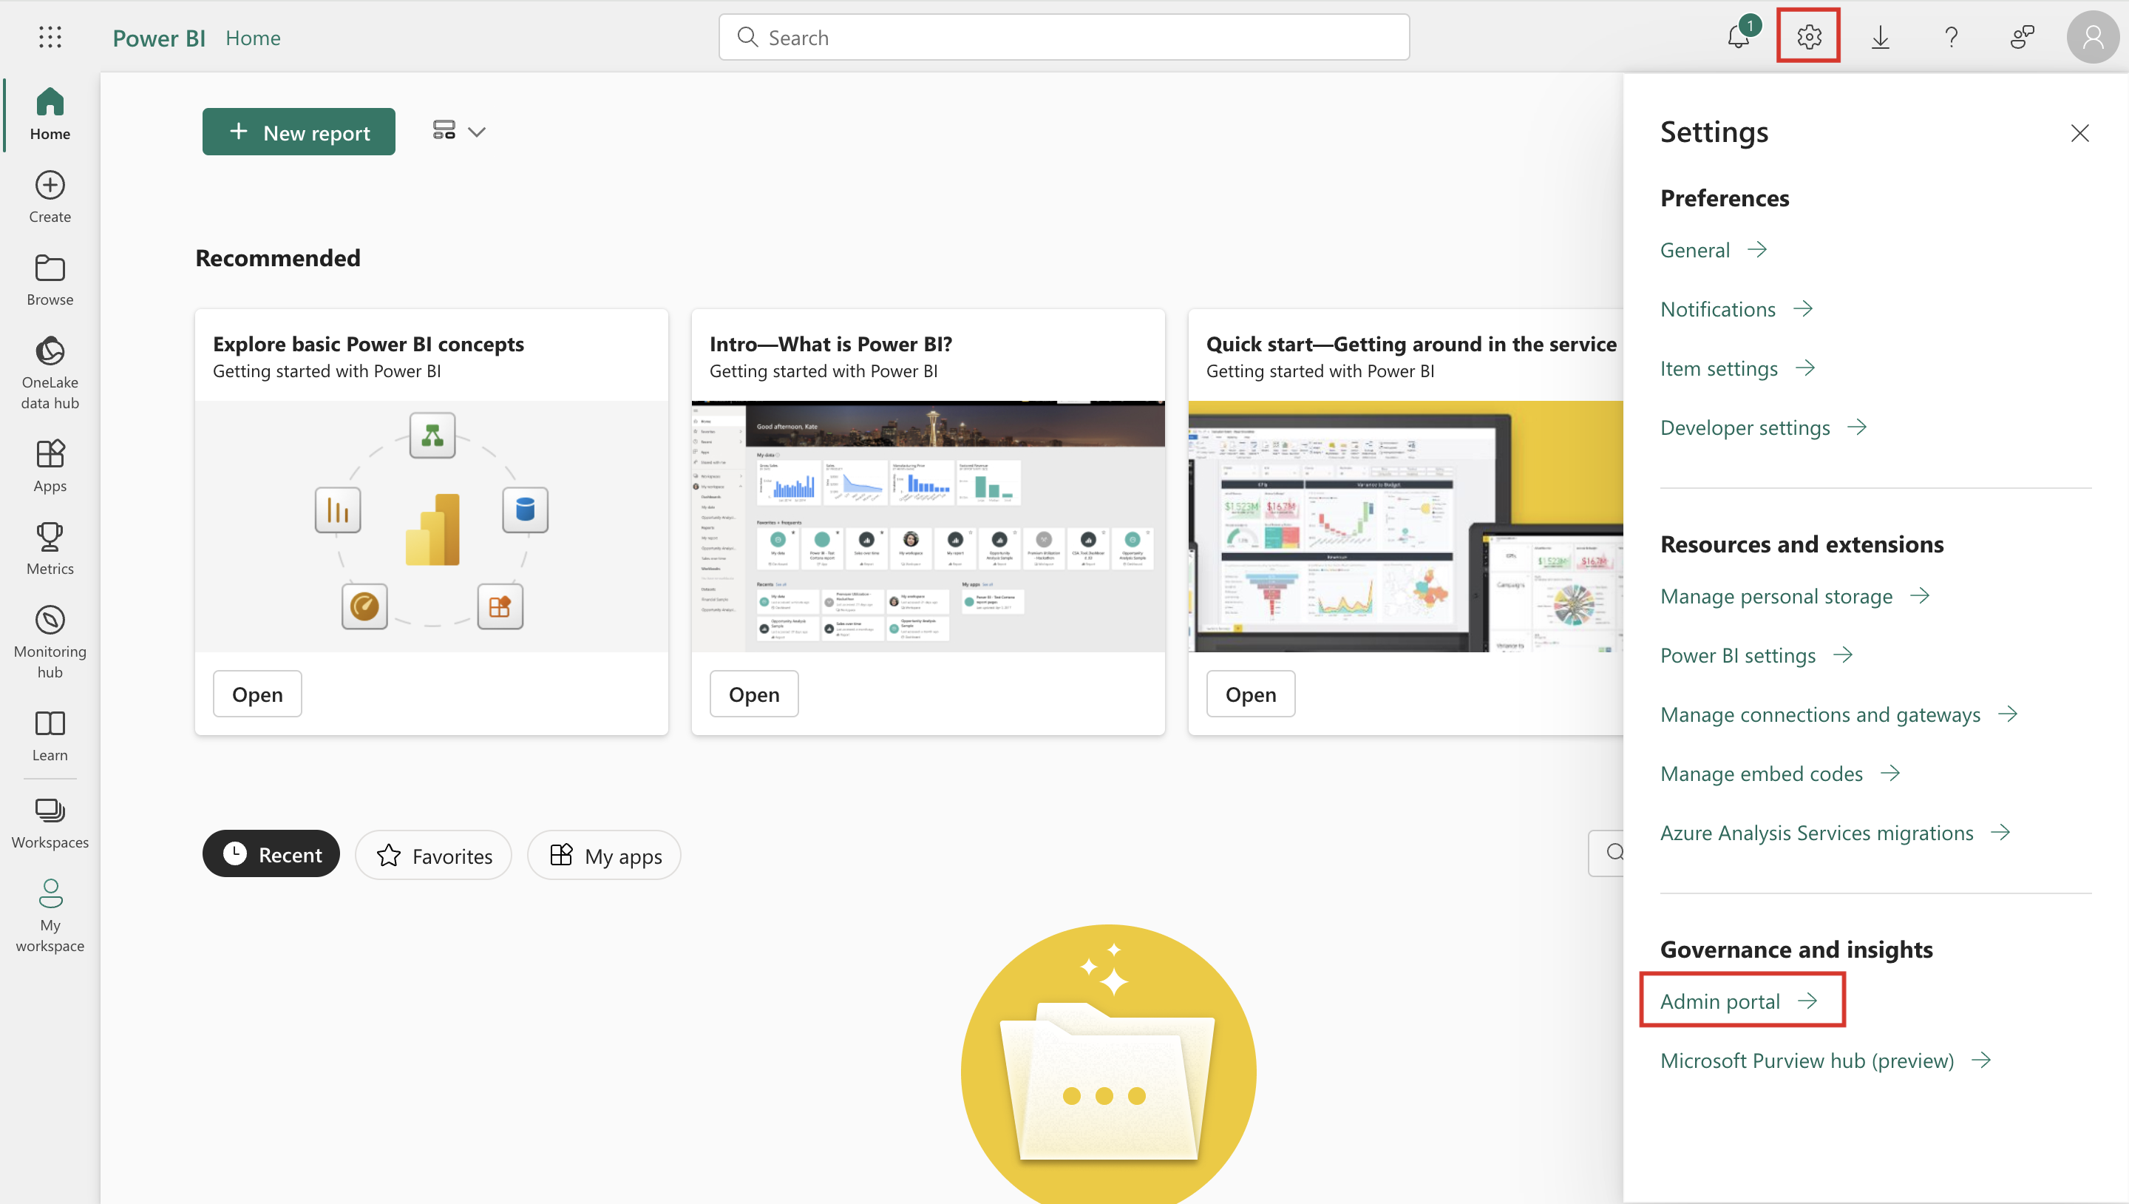Open Monitoring hub in sidebar
This screenshot has width=2129, height=1204.
50,643
